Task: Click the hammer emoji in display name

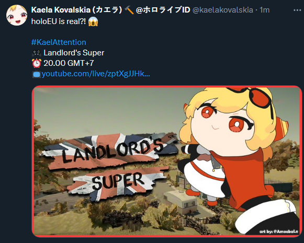Action: tap(129, 10)
